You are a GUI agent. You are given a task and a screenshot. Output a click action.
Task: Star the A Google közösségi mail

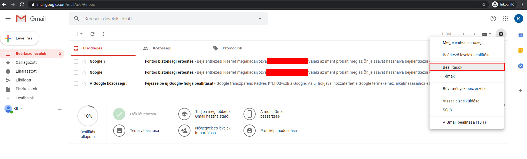coord(84,84)
